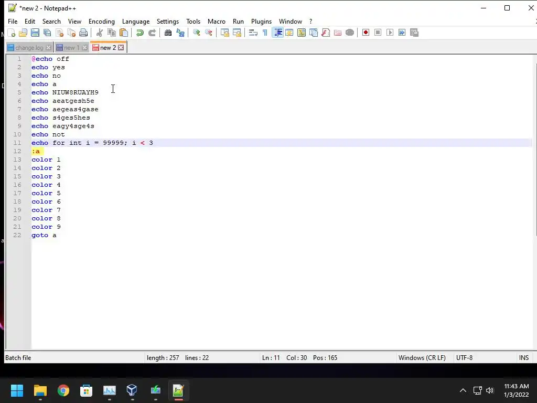Save the current file via toolbar

[x=35, y=33]
